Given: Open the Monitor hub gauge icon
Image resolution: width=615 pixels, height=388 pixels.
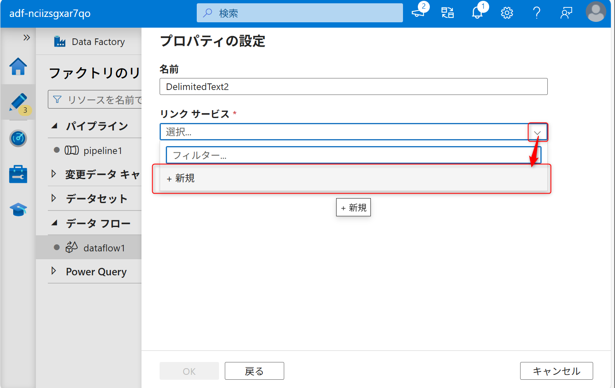Looking at the screenshot, I should 18,139.
